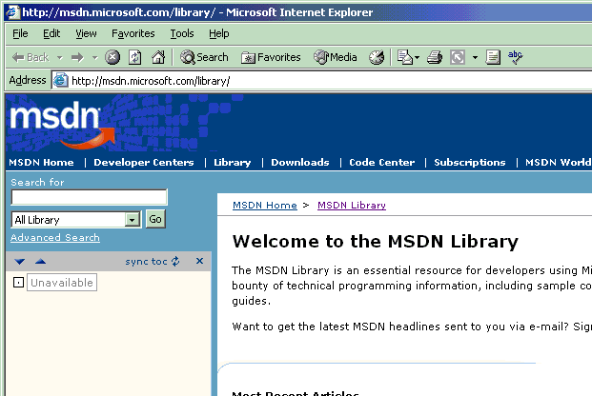Click MSDN Home breadcrumb link
This screenshot has height=396, width=592.
265,206
